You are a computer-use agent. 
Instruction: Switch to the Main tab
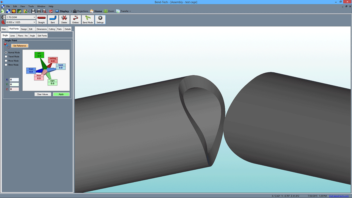click(x=4, y=29)
